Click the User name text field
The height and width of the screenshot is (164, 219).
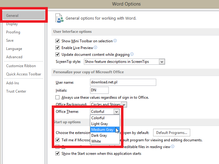123,82
